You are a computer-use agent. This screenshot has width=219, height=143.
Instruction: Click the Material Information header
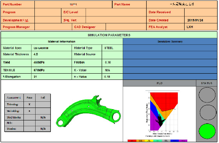(62, 41)
